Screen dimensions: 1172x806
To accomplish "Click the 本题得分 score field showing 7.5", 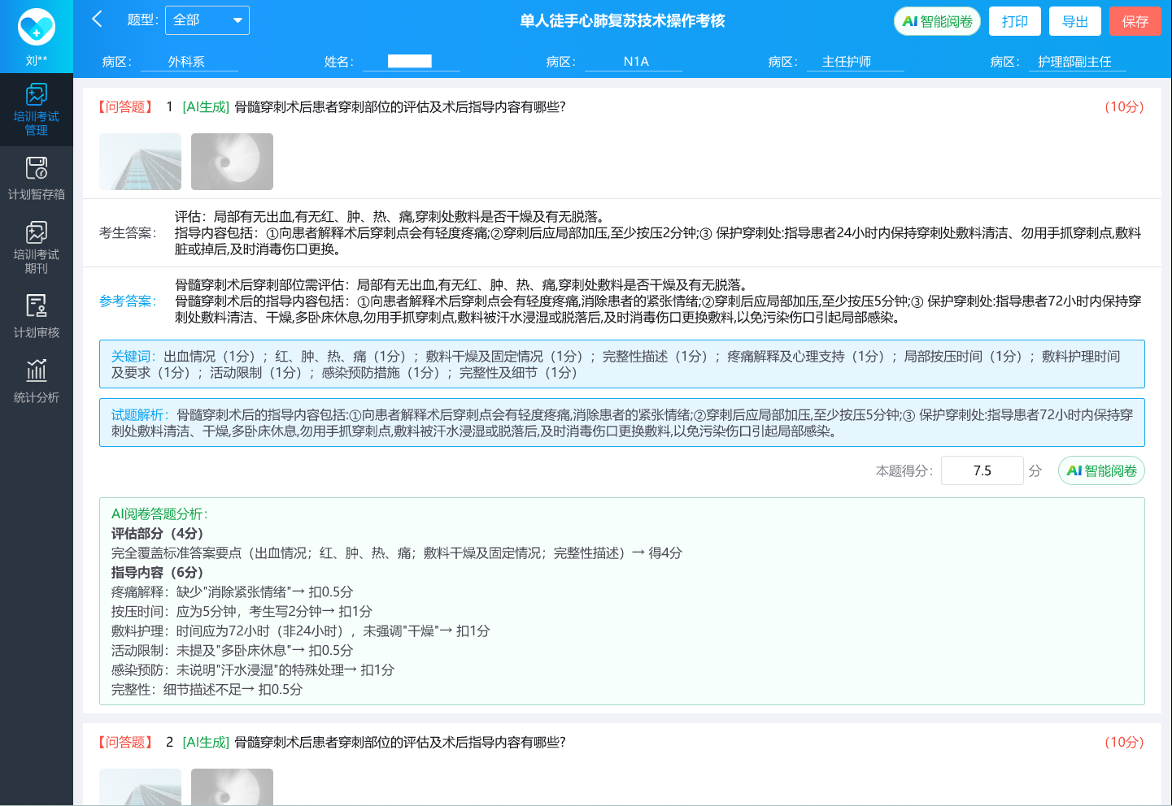I will click(982, 470).
